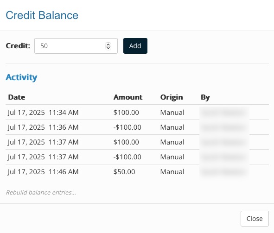This screenshot has height=233, width=274.
Task: Click the Activity section heading
Action: pyautogui.click(x=21, y=77)
